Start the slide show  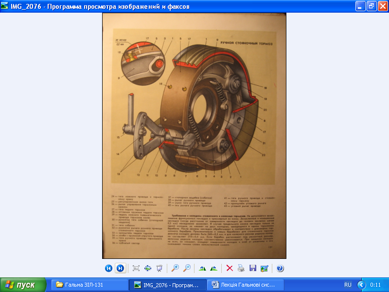pyautogui.click(x=159, y=268)
